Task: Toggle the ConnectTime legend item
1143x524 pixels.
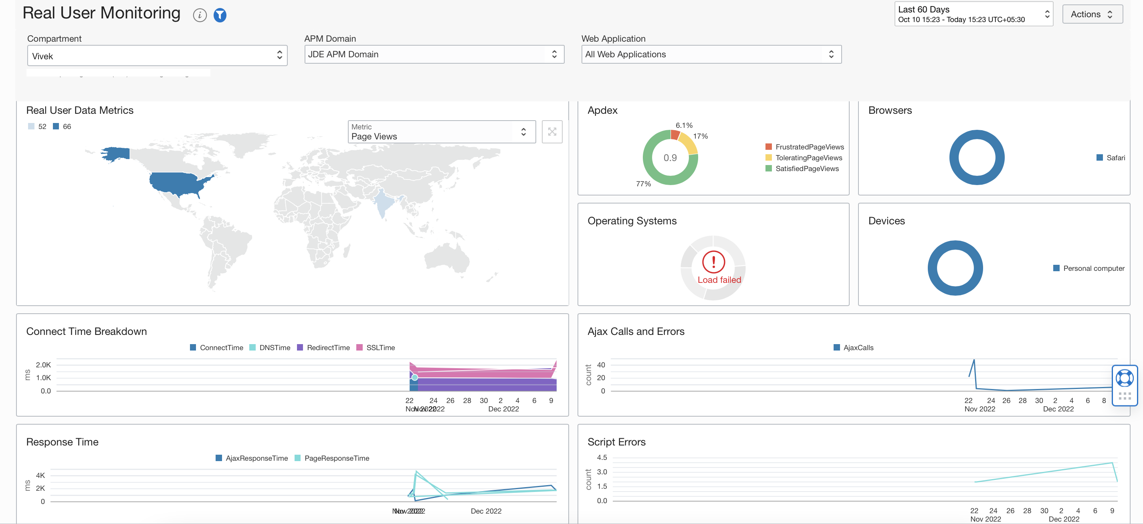Action: (x=216, y=347)
